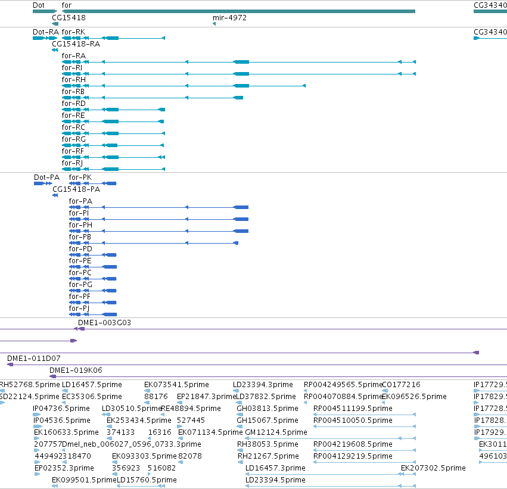Select the for-RK transcript label

tap(73, 32)
